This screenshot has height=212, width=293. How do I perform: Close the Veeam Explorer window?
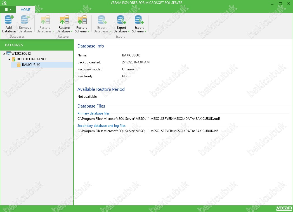[289, 4]
